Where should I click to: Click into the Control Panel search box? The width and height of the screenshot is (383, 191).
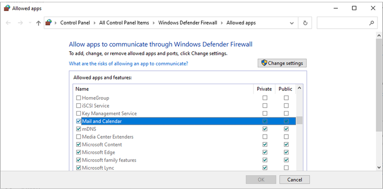pos(344,23)
